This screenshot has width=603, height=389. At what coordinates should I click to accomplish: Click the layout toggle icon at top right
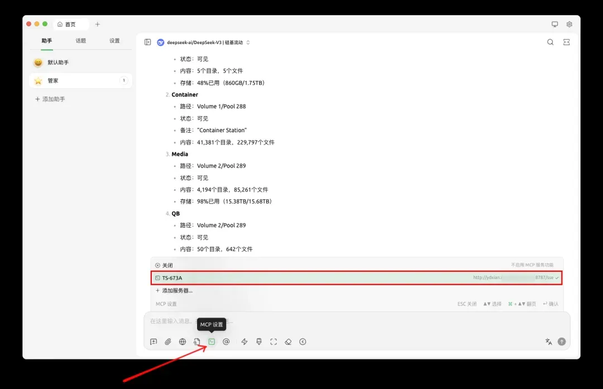tap(567, 42)
